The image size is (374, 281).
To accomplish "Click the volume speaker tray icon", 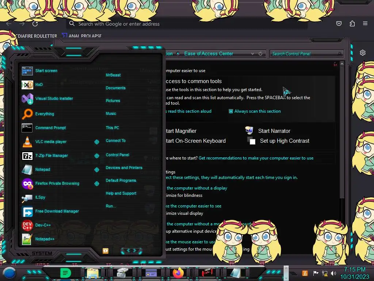I will [x=333, y=273].
